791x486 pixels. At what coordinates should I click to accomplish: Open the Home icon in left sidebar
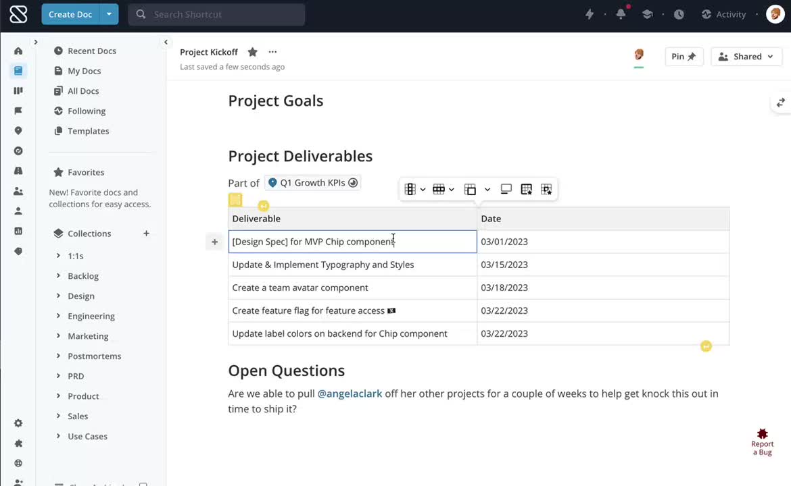[x=18, y=50]
